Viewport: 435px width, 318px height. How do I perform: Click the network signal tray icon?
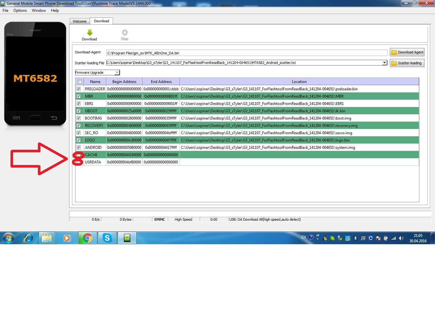click(x=394, y=238)
